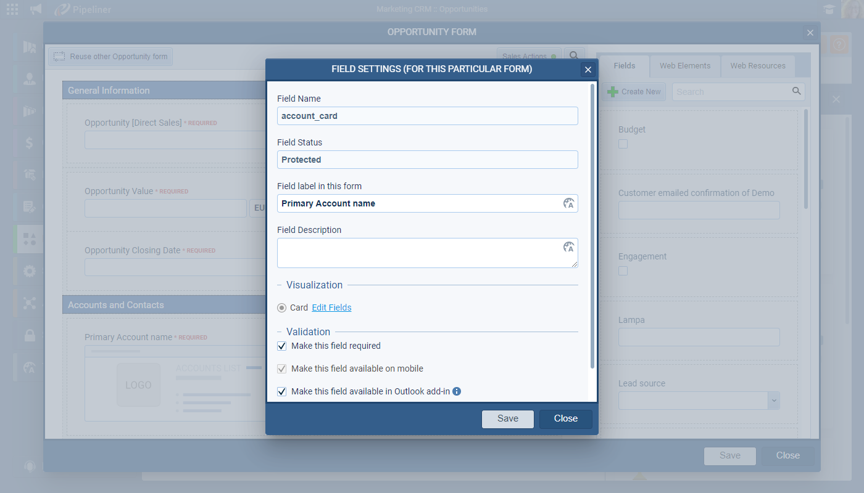Click the Edit Fields link
The height and width of the screenshot is (493, 864).
coord(331,308)
